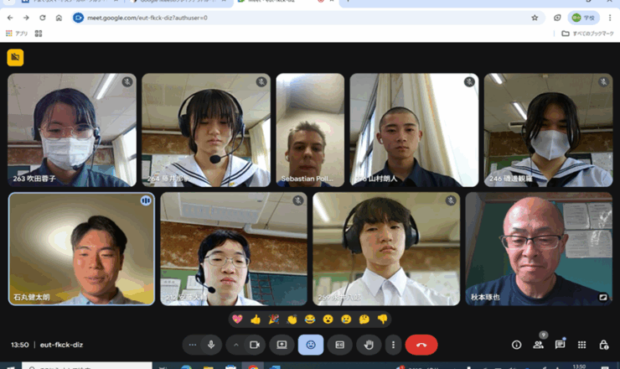Open the activities panel
Image resolution: width=620 pixels, height=369 pixels.
click(x=581, y=345)
